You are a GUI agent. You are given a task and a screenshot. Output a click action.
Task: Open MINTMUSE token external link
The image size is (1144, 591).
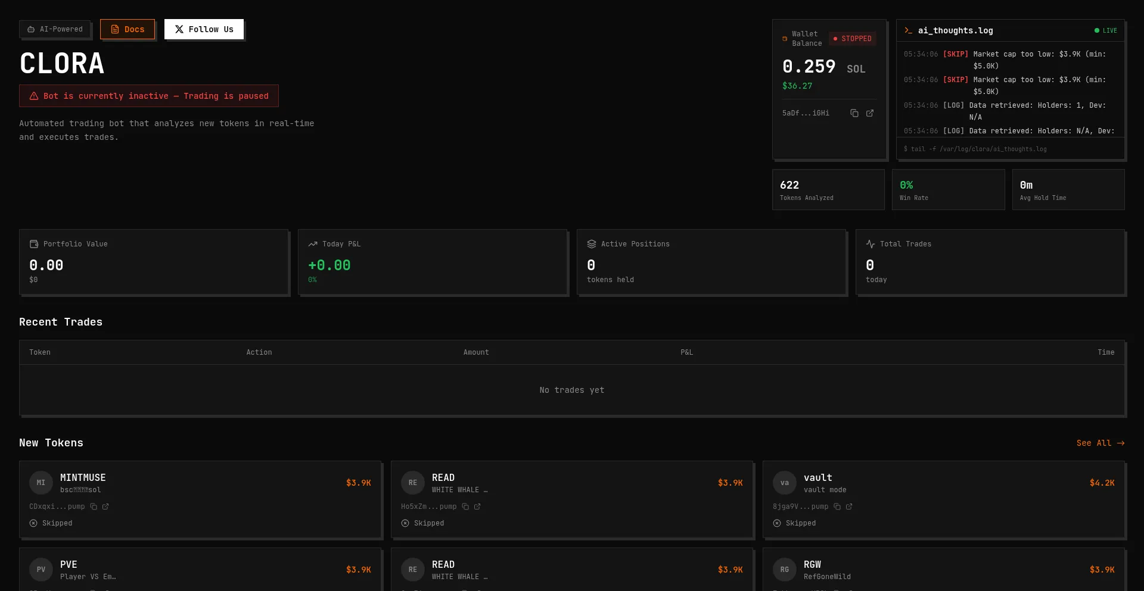coord(105,506)
